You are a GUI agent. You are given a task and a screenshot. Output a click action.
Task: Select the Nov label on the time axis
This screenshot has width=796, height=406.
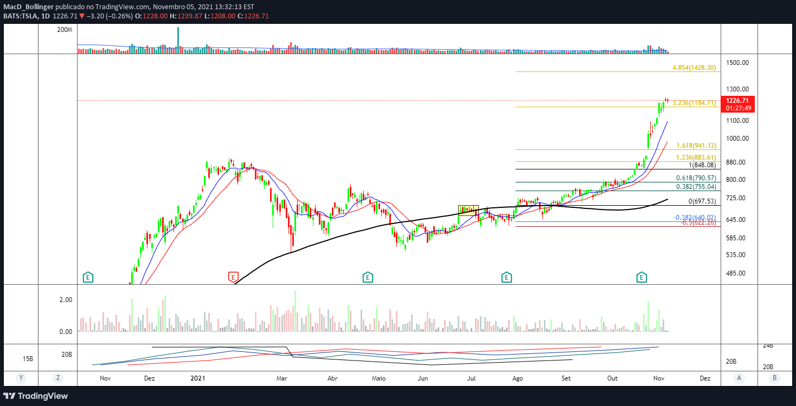pyautogui.click(x=105, y=378)
